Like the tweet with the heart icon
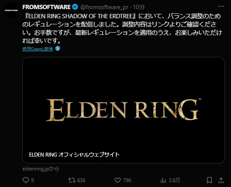Viewport: 231px width, 187px height. pos(117,180)
